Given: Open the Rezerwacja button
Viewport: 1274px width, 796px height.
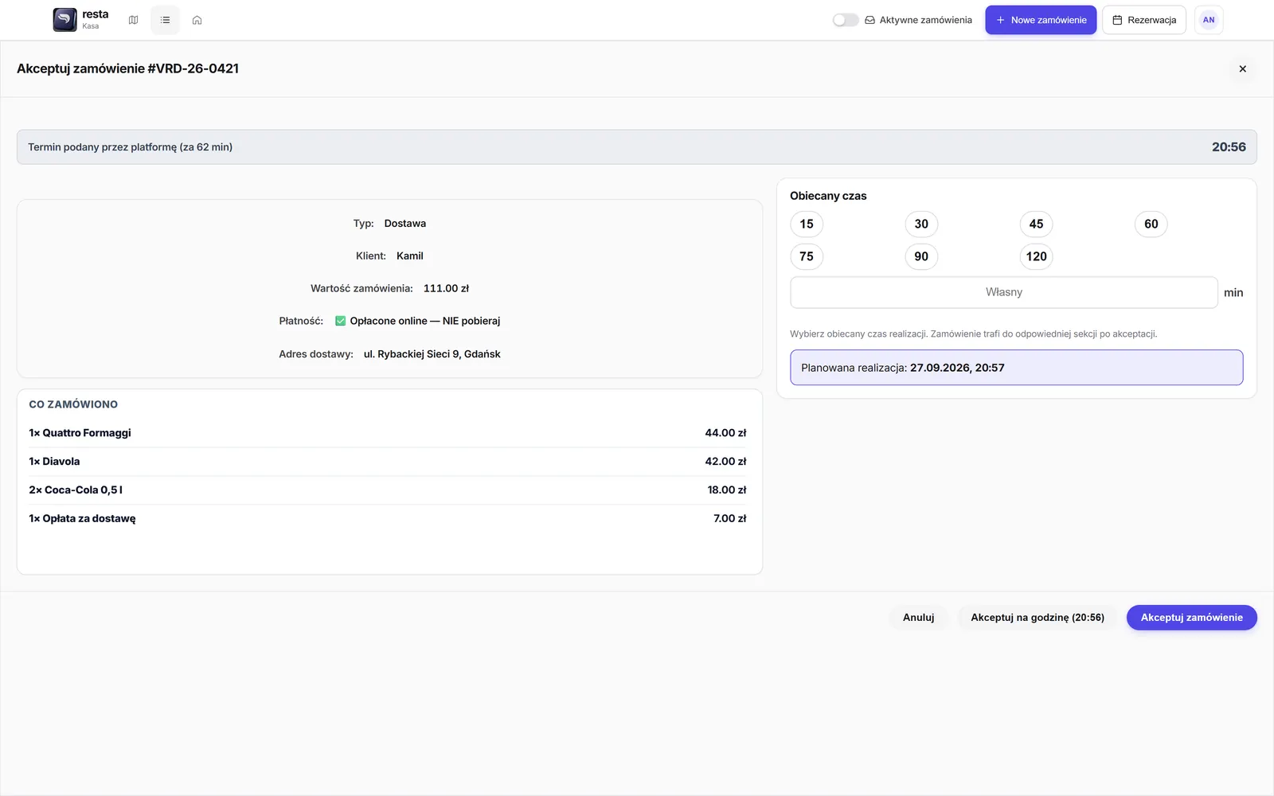Looking at the screenshot, I should [1144, 20].
